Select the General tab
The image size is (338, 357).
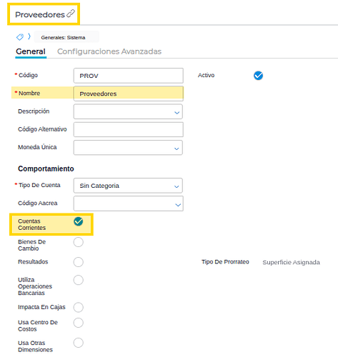tap(31, 51)
